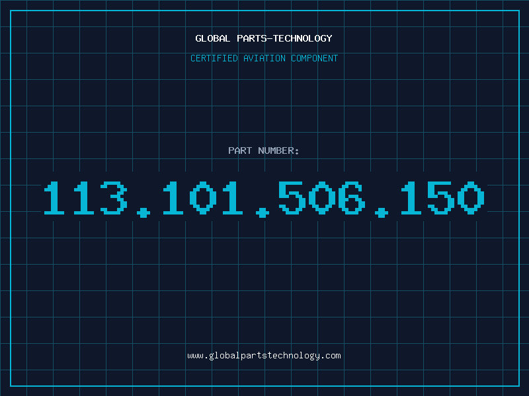Click part number 113.101.506.150
This screenshot has height=396, width=529.
tap(264, 199)
